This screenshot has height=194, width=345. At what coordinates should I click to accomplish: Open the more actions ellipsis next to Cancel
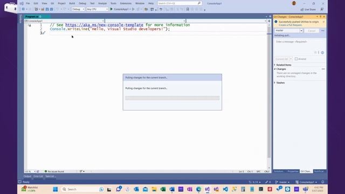pyautogui.click(x=323, y=31)
